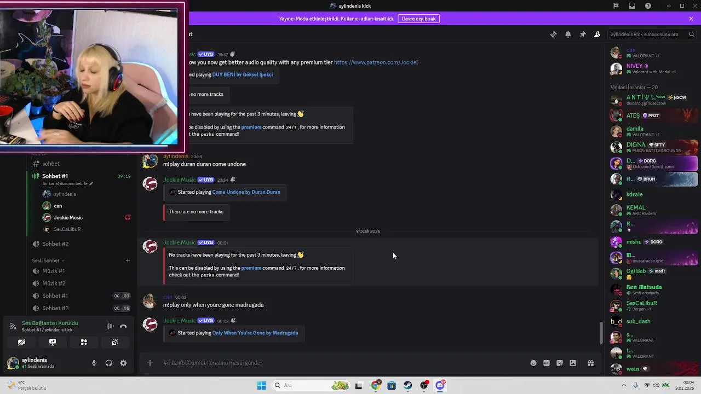The image size is (701, 394).
Task: Mute the microphone
Action: (94, 363)
